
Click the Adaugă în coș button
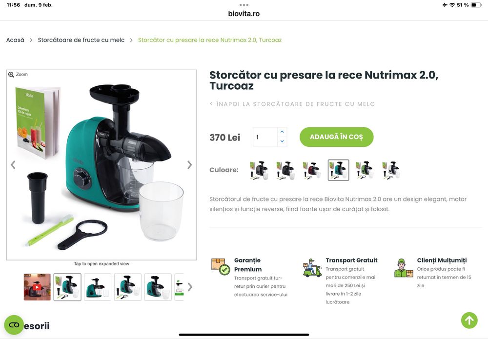[x=336, y=137]
